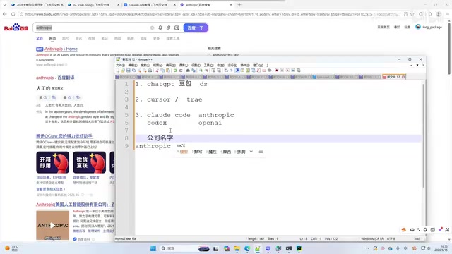Click the Notepad++ Find binoculars icon
This screenshot has width=452, height=254.
(x=188, y=71)
